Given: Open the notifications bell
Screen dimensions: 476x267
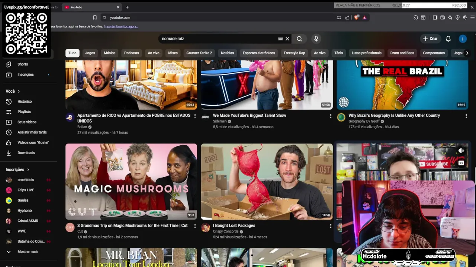Looking at the screenshot, I should [448, 39].
